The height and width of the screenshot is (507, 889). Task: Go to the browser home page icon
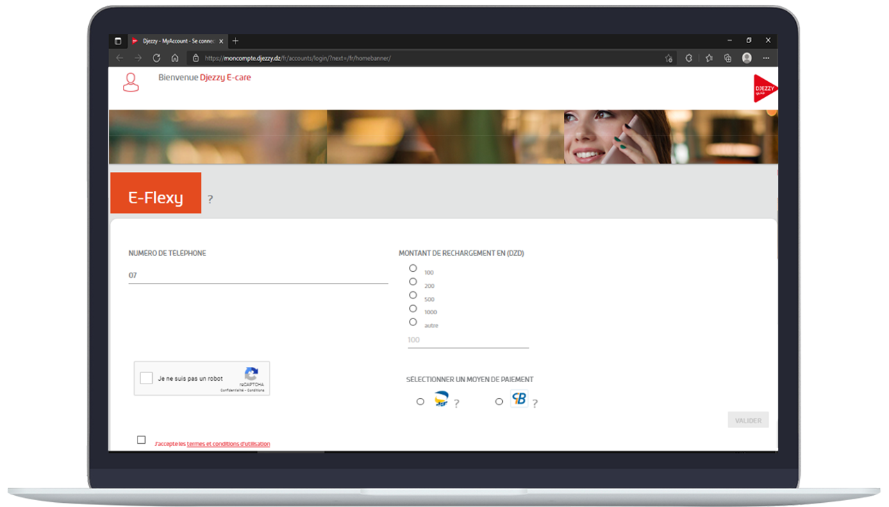[x=175, y=58]
